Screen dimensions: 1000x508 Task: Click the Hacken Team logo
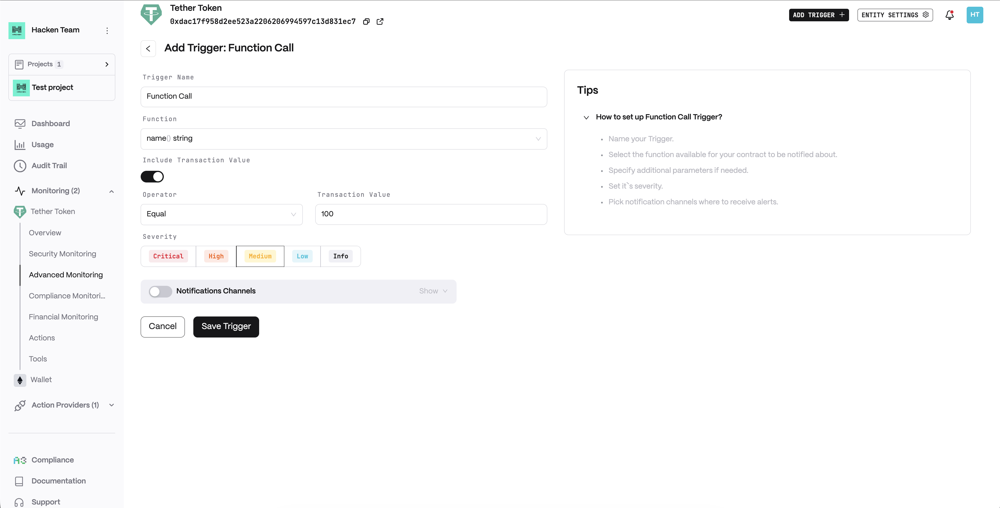pos(17,30)
